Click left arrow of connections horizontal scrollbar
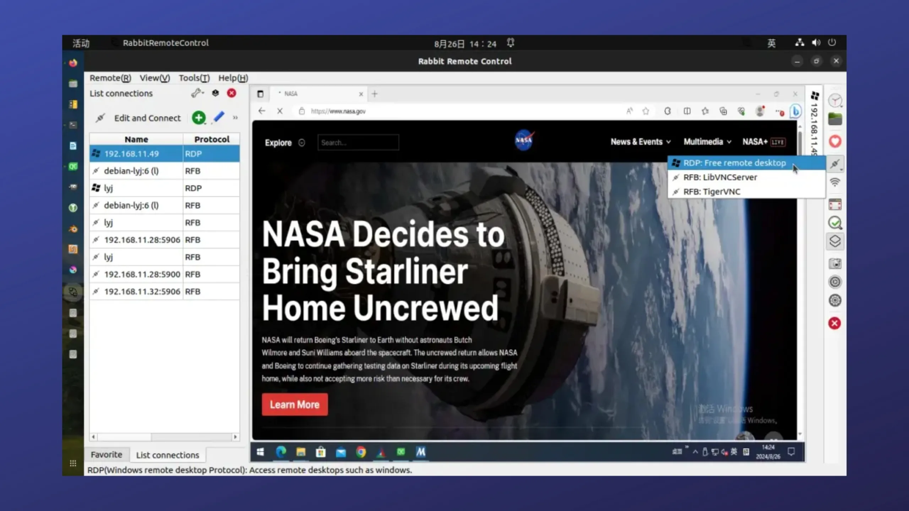Viewport: 909px width, 511px height. tap(93, 437)
